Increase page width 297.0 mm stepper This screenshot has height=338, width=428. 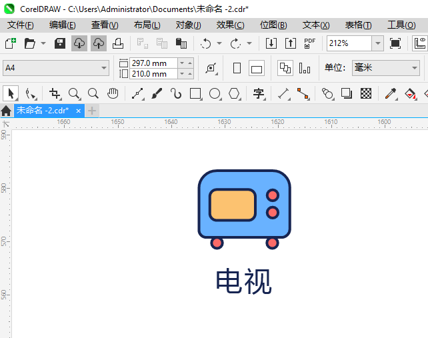pyautogui.click(x=190, y=63)
